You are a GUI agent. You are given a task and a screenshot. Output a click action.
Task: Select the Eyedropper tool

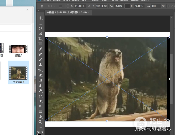pyautogui.click(x=41, y=49)
